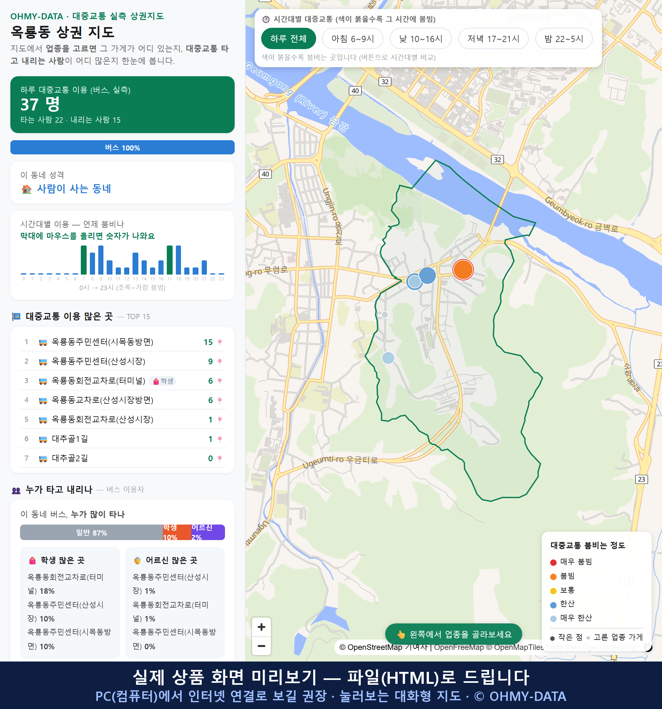Click bus icon of 옥룡동회전교차로(터미널) row
This screenshot has height=709, width=662.
click(43, 381)
